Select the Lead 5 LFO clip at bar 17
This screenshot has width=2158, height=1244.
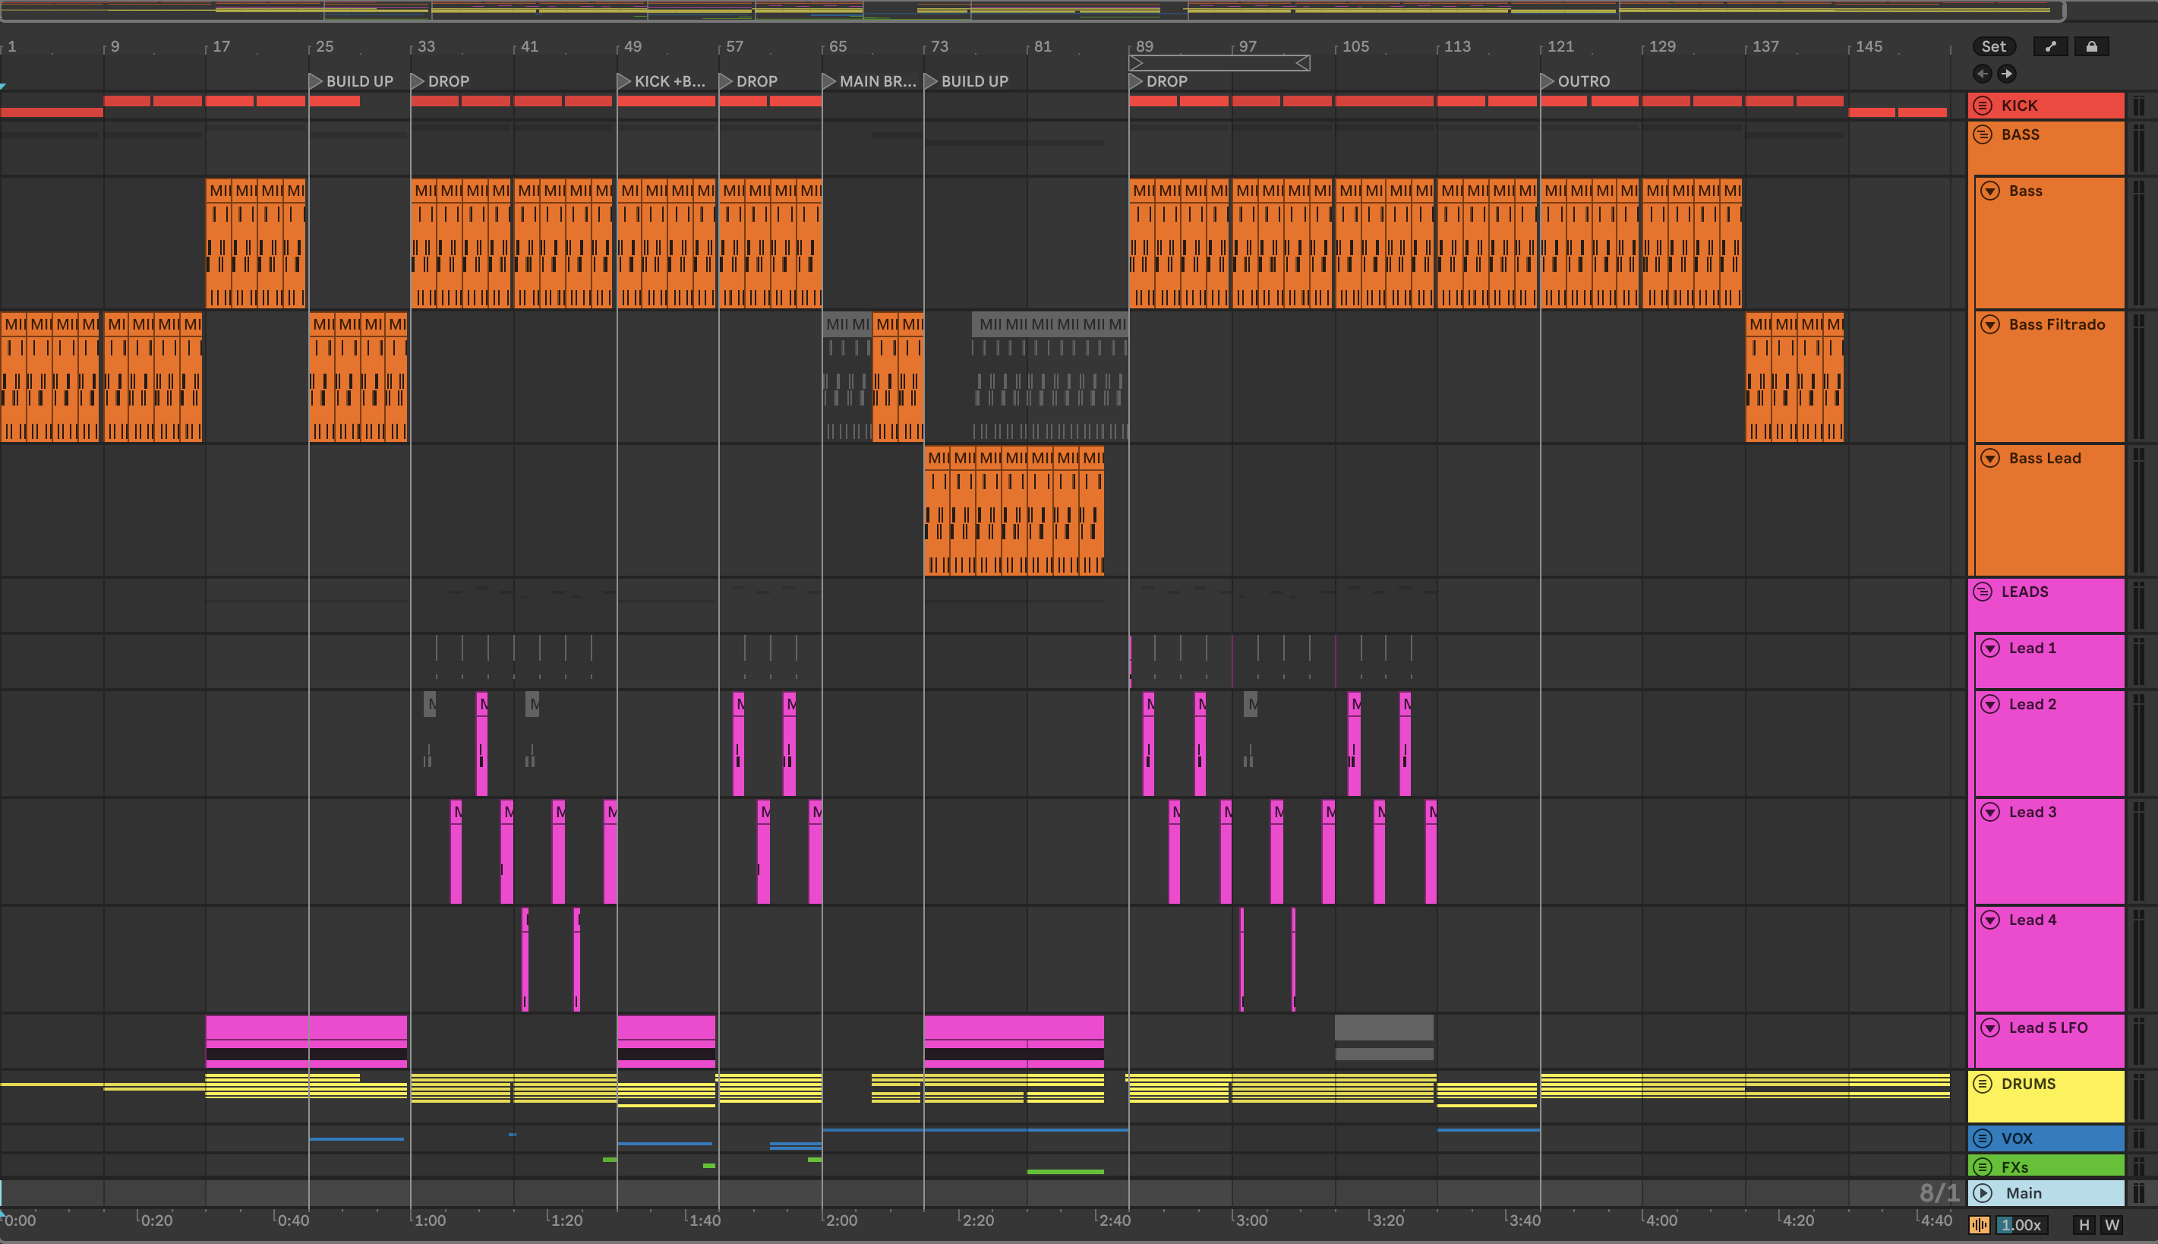click(307, 1040)
